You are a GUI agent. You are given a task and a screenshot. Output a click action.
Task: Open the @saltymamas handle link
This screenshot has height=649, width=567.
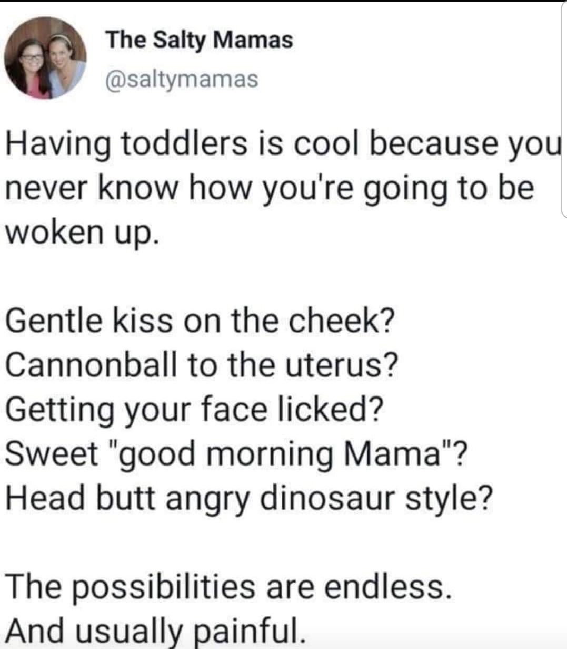click(x=182, y=79)
